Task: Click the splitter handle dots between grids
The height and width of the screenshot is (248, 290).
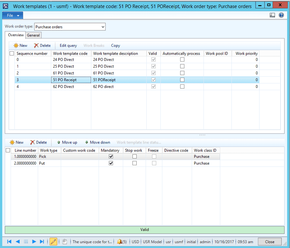Action: click(202, 135)
